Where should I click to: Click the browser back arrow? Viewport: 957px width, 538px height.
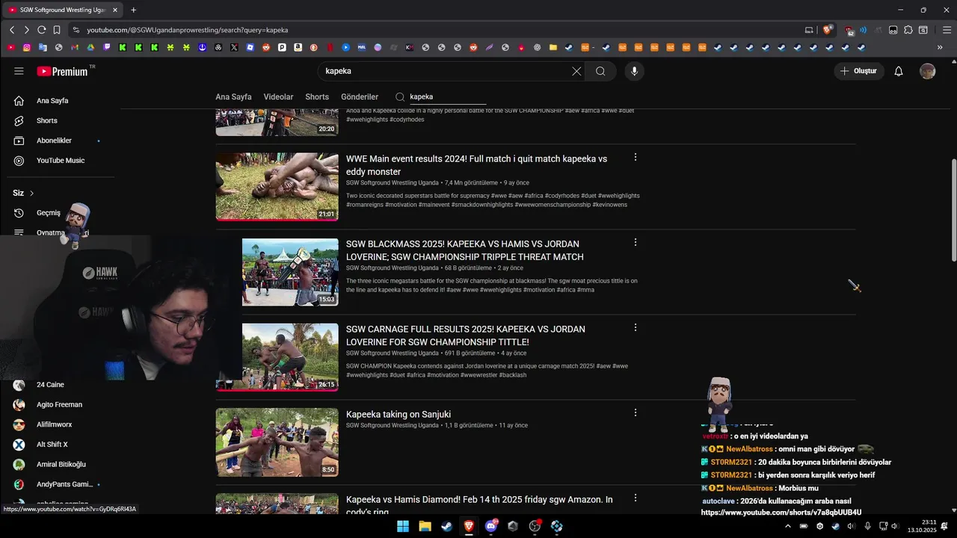coord(12,30)
